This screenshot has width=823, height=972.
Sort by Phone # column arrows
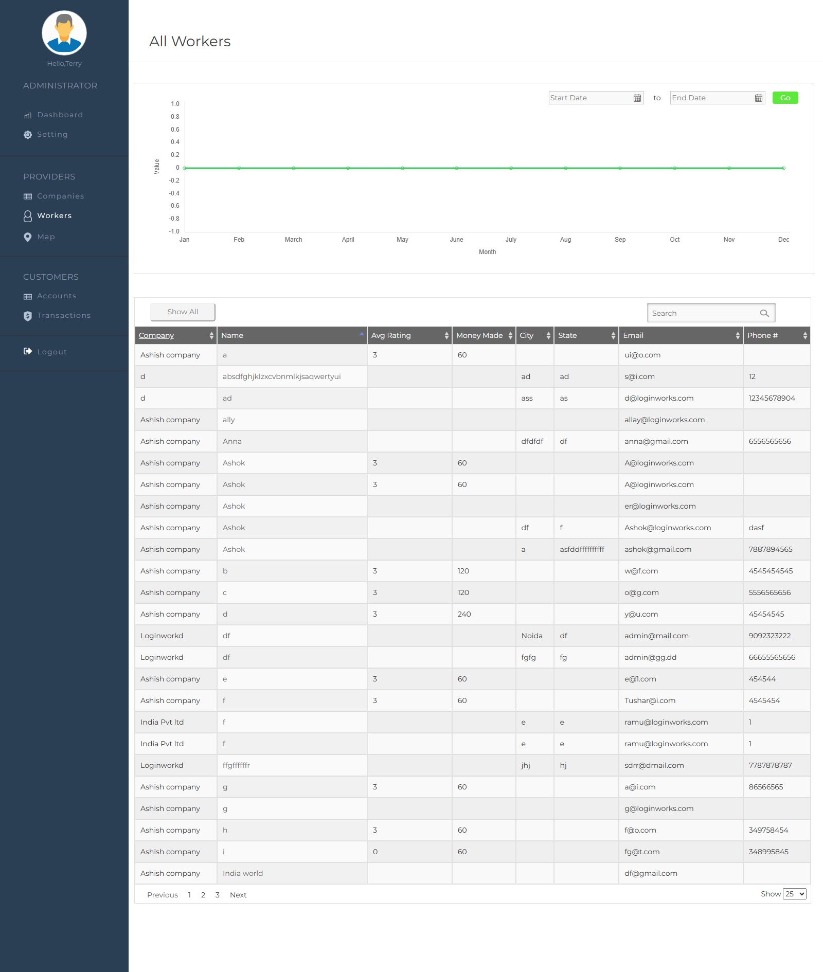click(x=805, y=336)
